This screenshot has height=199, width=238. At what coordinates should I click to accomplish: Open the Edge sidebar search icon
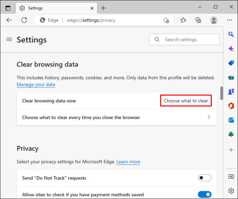(x=231, y=34)
